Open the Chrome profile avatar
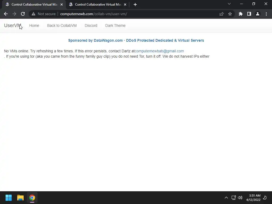Screen dimensions: 272x204 coord(258,14)
